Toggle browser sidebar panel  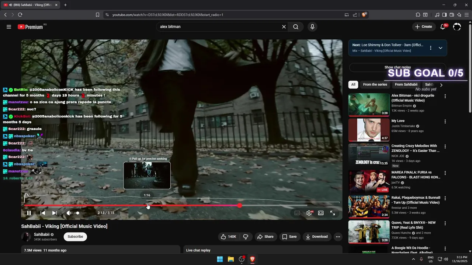pos(444,15)
